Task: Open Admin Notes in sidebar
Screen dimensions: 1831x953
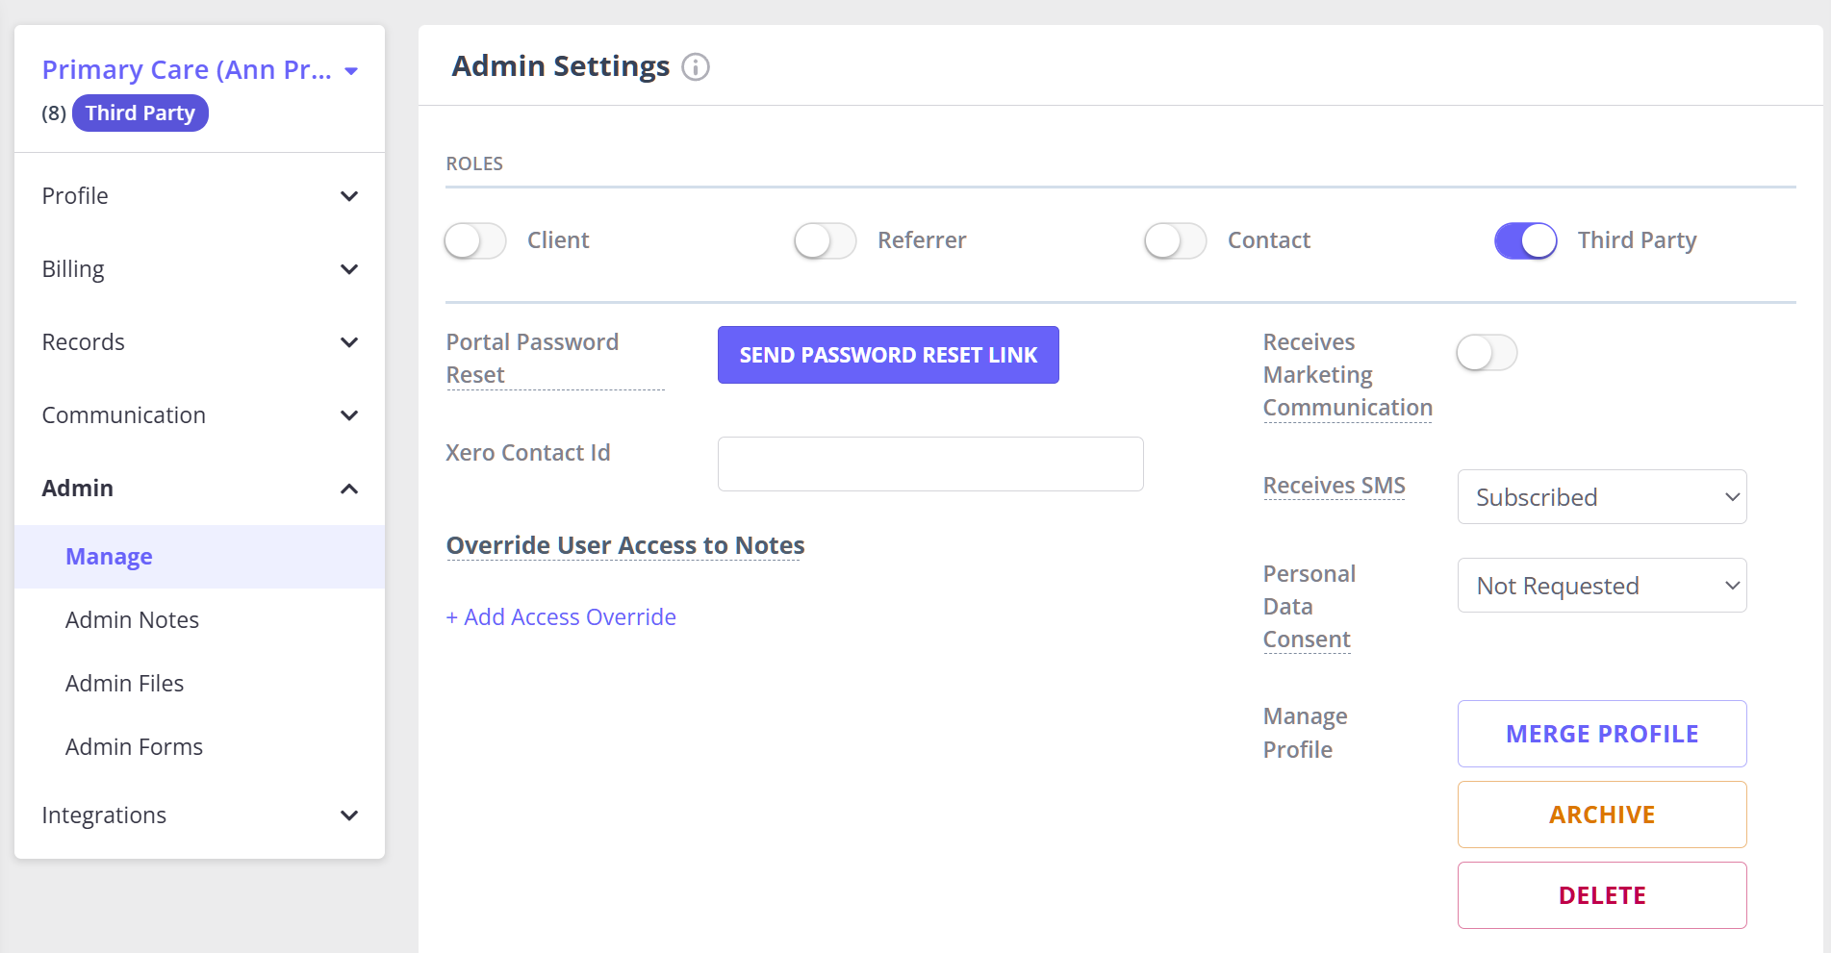Action: [x=132, y=620]
